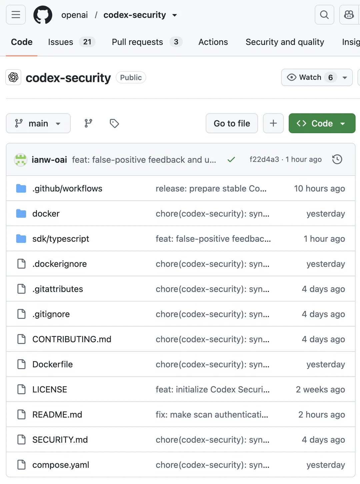Open the LICENSE file
Viewport: 360px width, 484px height.
[50, 389]
